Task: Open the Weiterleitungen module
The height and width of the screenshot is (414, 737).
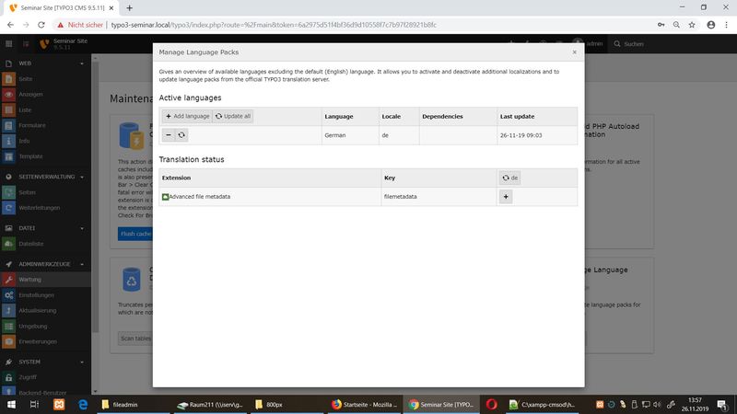Action: [x=45, y=208]
